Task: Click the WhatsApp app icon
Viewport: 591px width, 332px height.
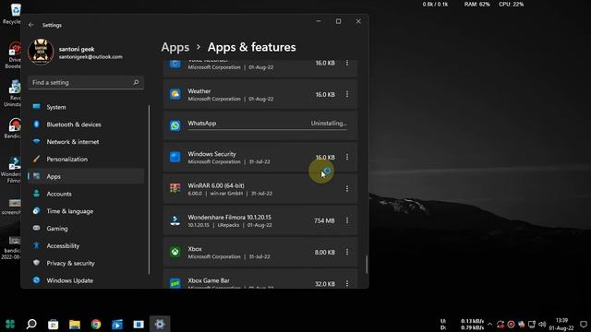Action: 175,125
